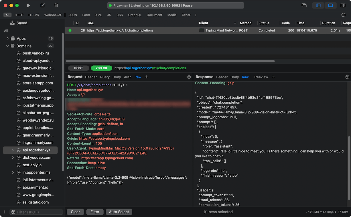This screenshot has height=217, width=351.
Task: Select the XML filter tab
Action: point(98,15)
